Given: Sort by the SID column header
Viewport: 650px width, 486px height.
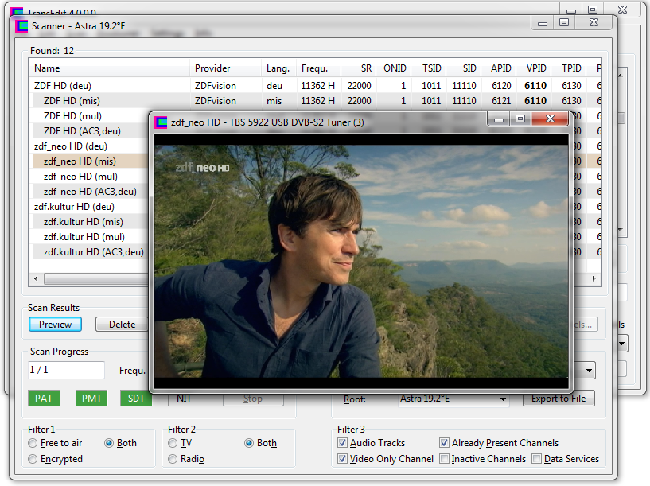Looking at the screenshot, I should (465, 68).
